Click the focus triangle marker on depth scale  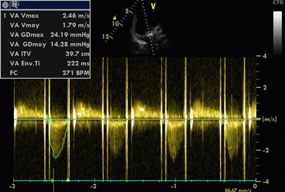click(x=115, y=18)
